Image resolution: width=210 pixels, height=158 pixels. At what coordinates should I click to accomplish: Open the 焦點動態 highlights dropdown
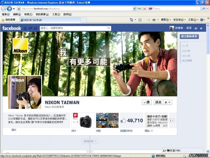[90, 141]
